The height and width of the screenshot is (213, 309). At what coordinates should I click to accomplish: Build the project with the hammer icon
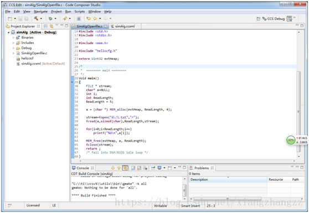tap(36, 18)
